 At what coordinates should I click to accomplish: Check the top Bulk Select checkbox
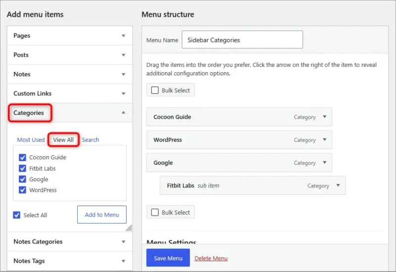155,91
